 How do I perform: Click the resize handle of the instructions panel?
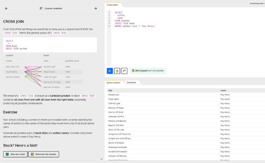101,159
